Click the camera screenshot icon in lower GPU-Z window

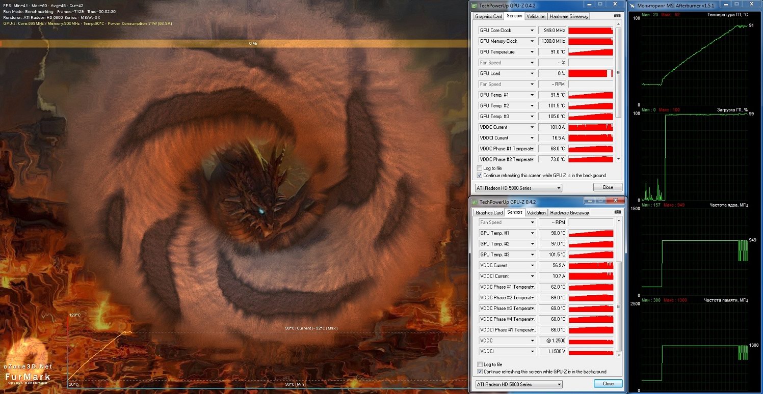(x=617, y=212)
